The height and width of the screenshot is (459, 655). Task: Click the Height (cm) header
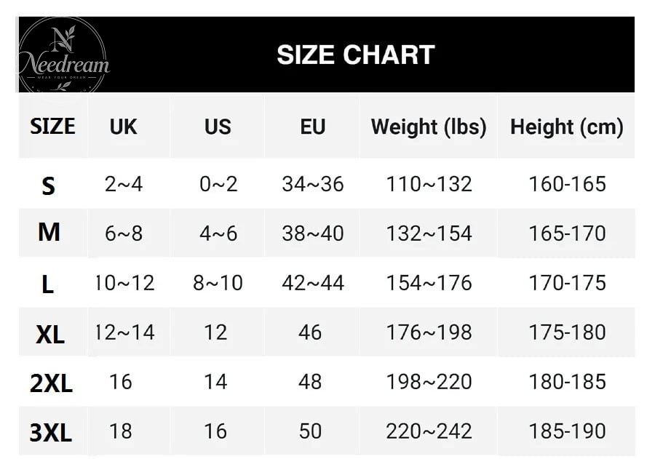point(567,127)
